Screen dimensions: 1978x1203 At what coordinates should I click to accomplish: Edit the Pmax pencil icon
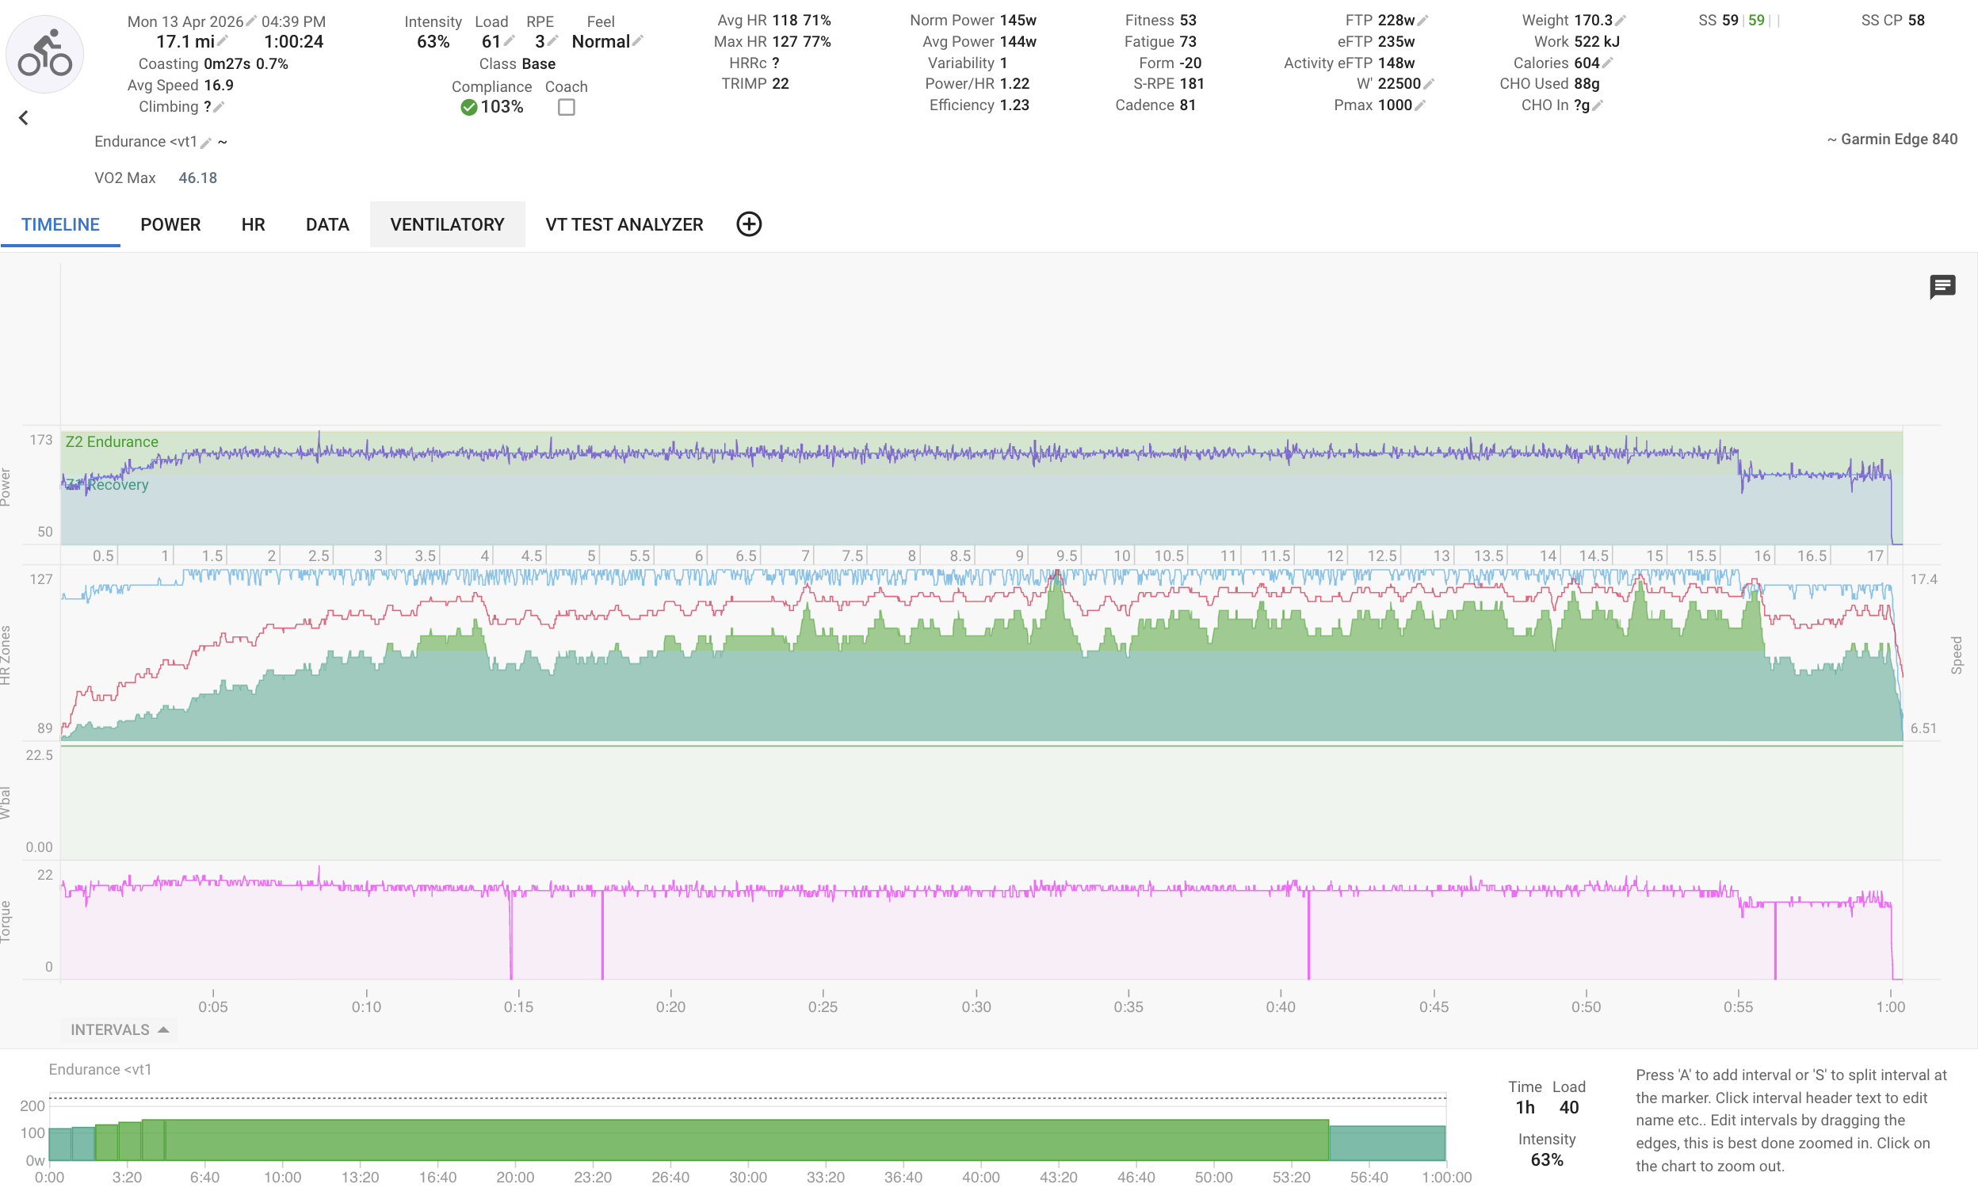point(1419,105)
